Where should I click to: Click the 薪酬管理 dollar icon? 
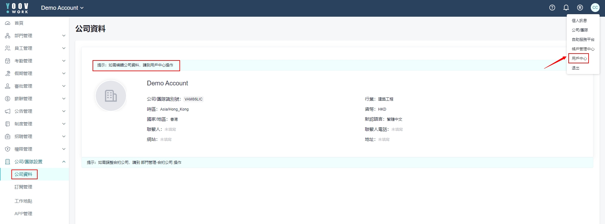8,99
